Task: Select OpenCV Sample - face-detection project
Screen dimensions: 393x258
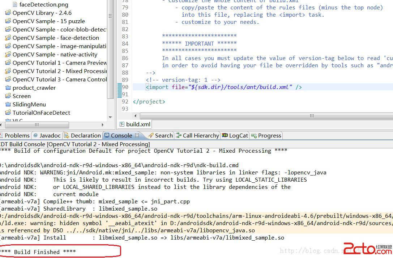Action: [x=56, y=38]
